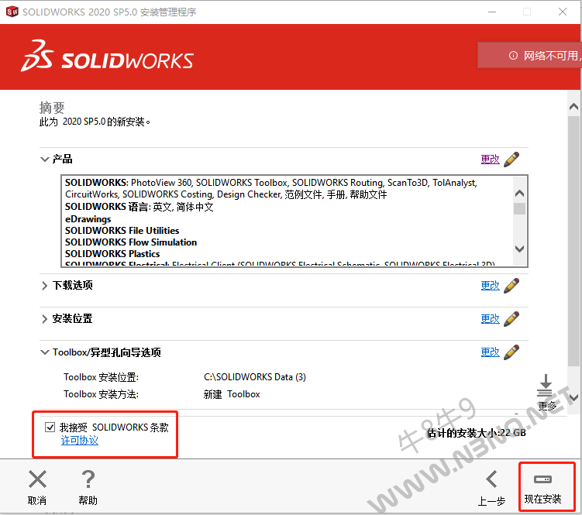Click main page scrollbar down arrow

point(573,398)
